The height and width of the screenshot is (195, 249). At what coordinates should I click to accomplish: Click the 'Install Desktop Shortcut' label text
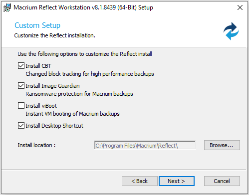54,126
